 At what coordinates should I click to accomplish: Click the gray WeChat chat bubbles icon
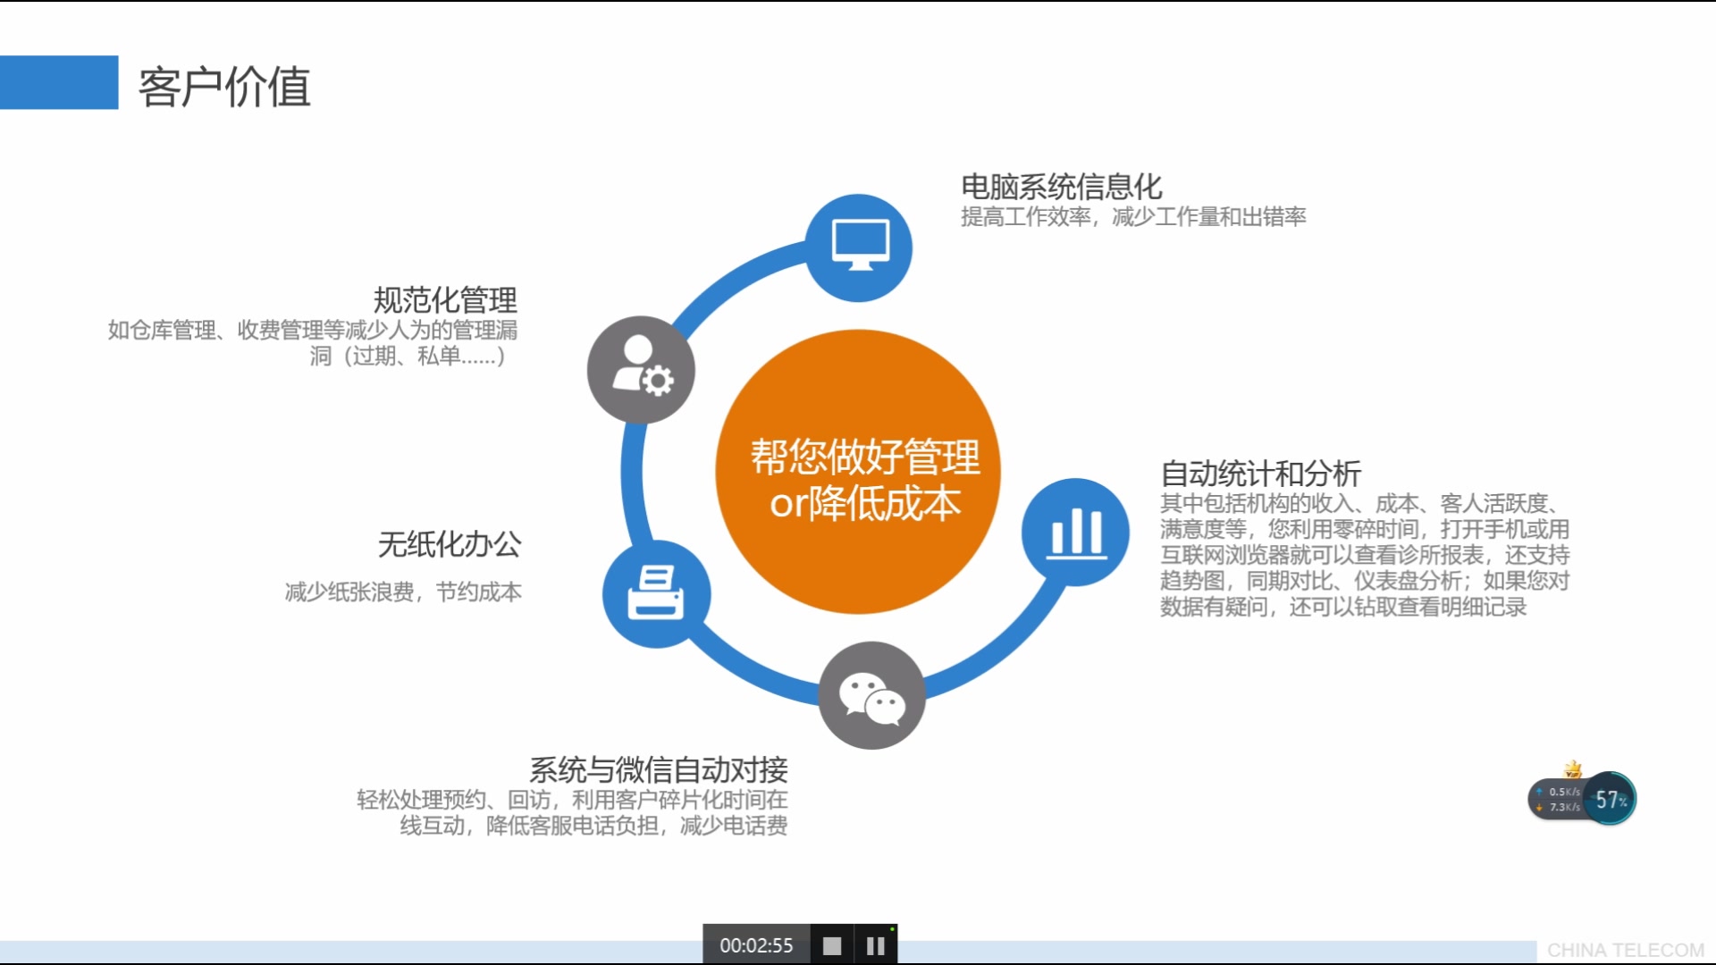(x=872, y=695)
